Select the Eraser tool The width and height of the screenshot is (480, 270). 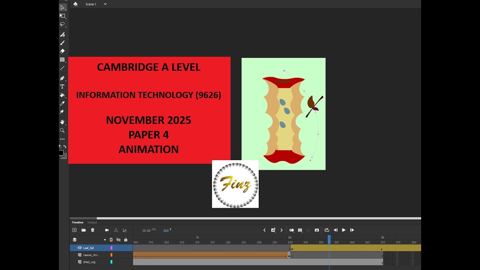(63, 51)
